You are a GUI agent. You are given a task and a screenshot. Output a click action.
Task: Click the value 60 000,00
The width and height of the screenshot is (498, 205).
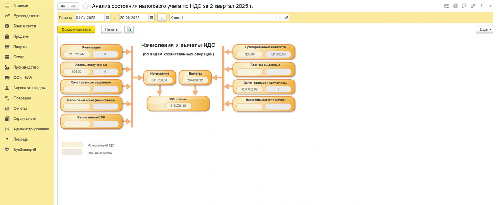point(278,54)
